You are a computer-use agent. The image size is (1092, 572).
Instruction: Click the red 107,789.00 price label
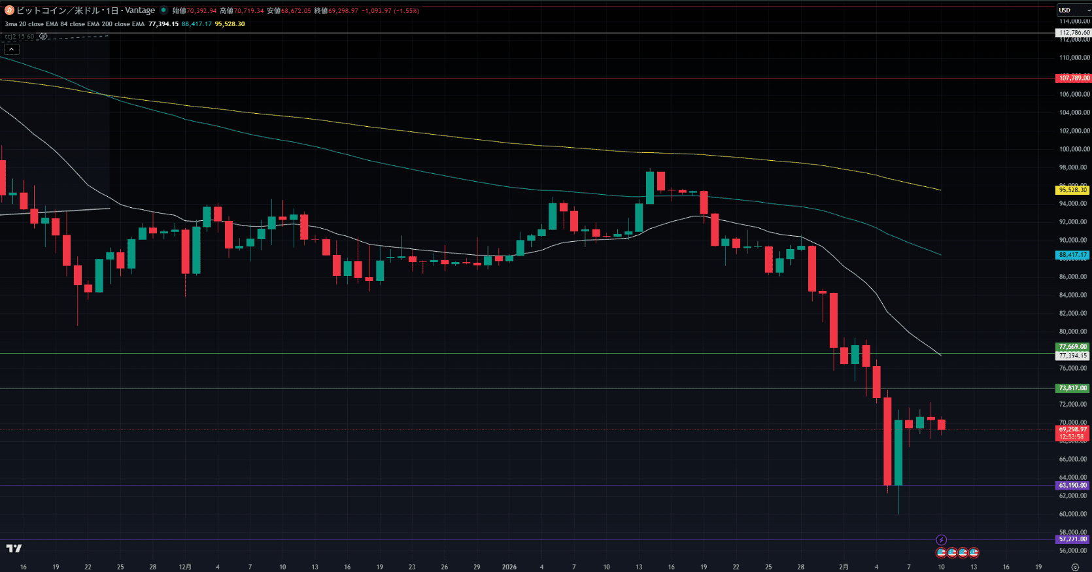tap(1073, 78)
